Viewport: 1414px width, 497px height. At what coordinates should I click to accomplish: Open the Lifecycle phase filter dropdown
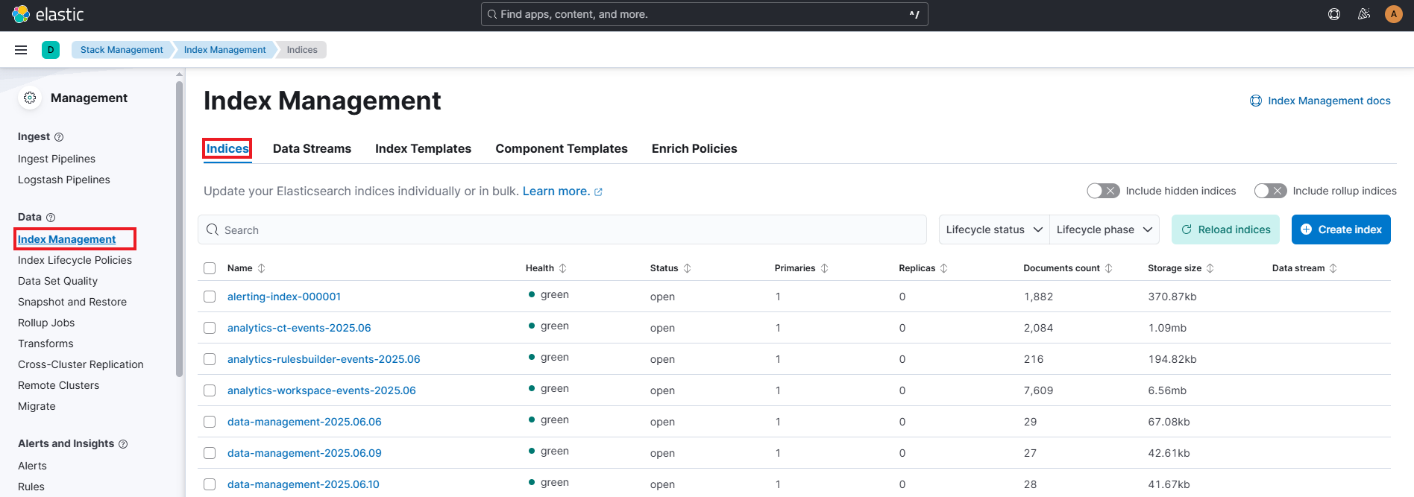tap(1105, 229)
